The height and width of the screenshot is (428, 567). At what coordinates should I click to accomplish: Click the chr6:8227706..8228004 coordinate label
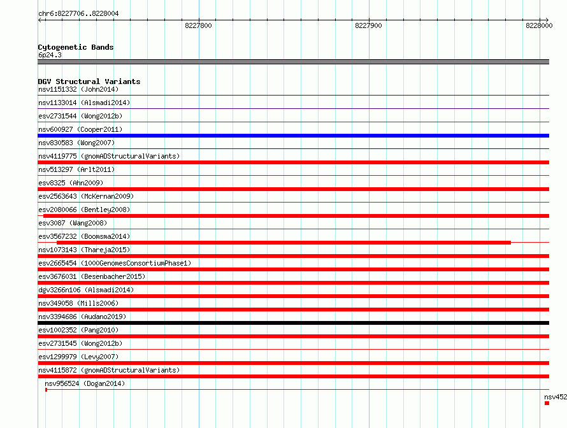coord(78,13)
